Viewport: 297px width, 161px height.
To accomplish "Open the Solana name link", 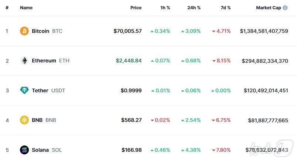I will [40, 150].
